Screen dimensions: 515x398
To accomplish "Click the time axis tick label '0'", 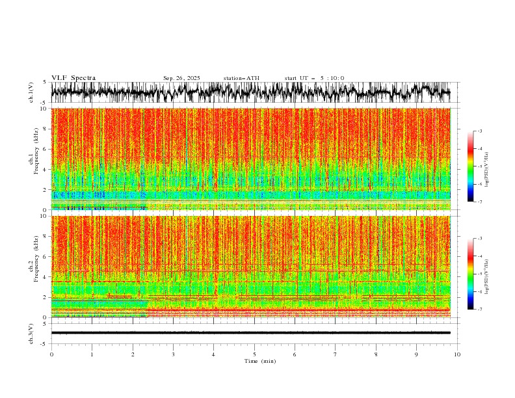I will click(51, 354).
